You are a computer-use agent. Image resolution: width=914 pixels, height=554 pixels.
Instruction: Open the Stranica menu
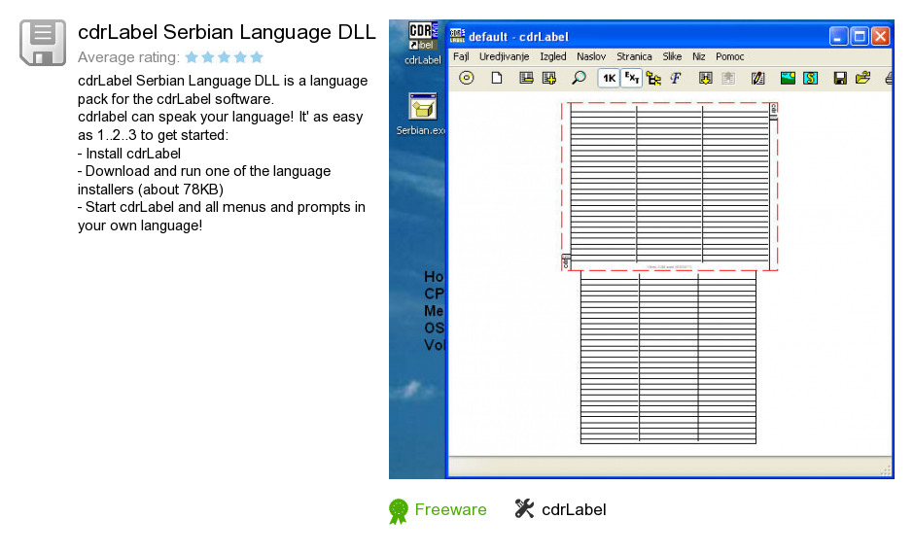click(x=634, y=56)
